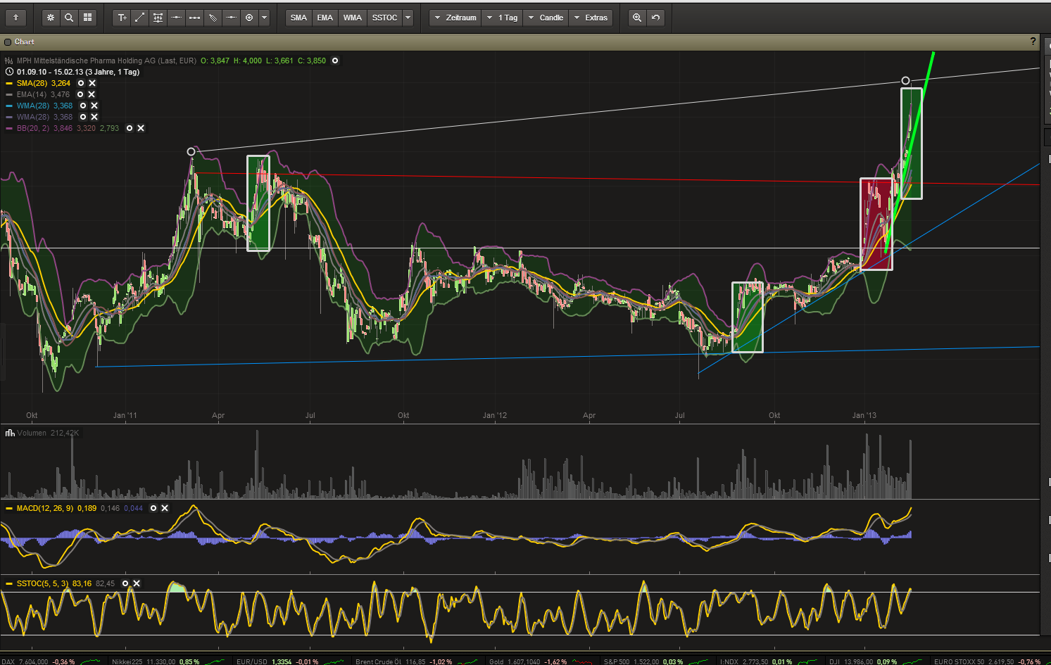Image resolution: width=1051 pixels, height=665 pixels.
Task: Open settings for the blue WMA(28)
Action: click(x=83, y=106)
